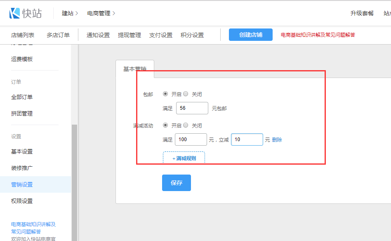Click the 创建店铺 button
This screenshot has width=391, height=241.
click(251, 35)
